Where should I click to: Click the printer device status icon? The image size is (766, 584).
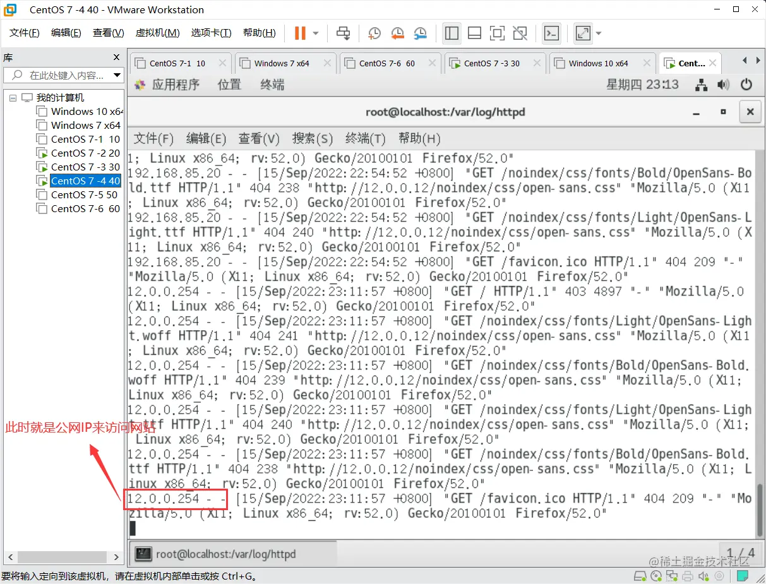pos(689,576)
